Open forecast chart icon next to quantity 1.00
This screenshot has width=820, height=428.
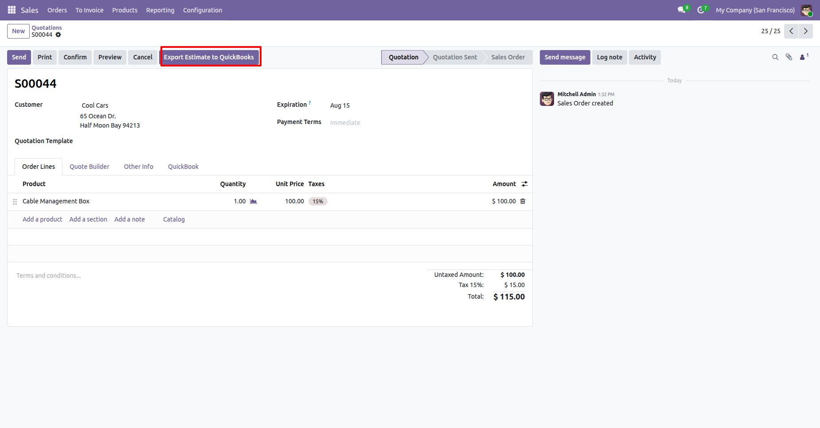point(254,201)
